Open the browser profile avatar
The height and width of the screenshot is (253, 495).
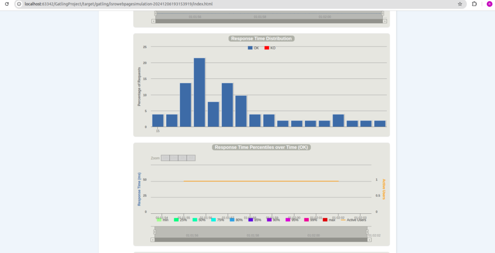(489, 4)
